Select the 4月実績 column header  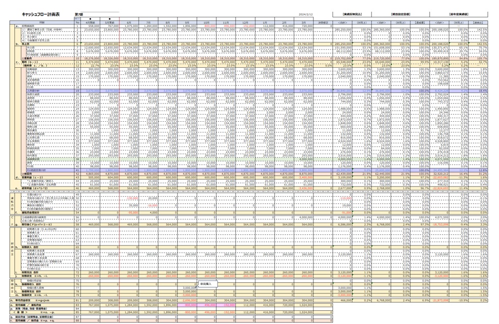coord(91,22)
